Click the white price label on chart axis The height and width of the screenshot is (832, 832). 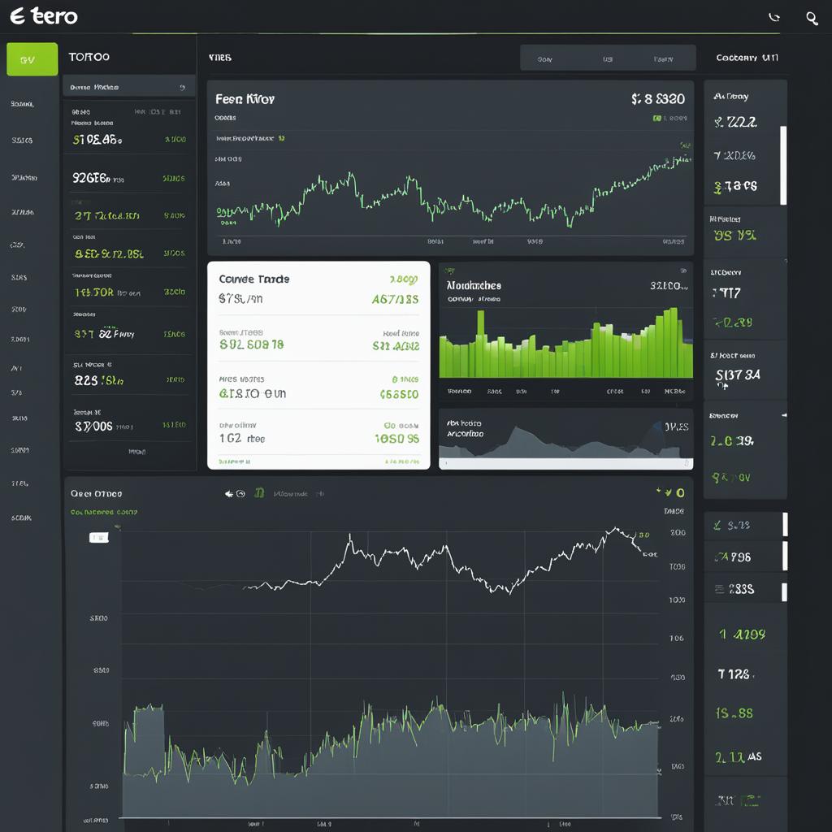click(98, 538)
